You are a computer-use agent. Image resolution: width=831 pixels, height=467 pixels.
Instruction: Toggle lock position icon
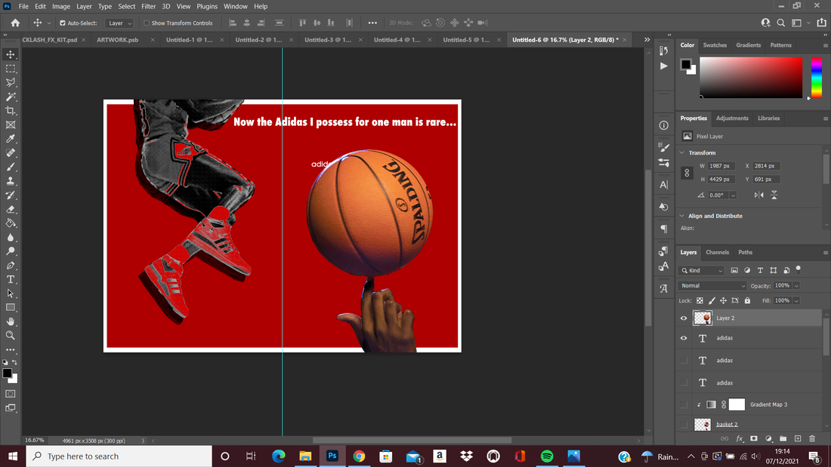[724, 301]
